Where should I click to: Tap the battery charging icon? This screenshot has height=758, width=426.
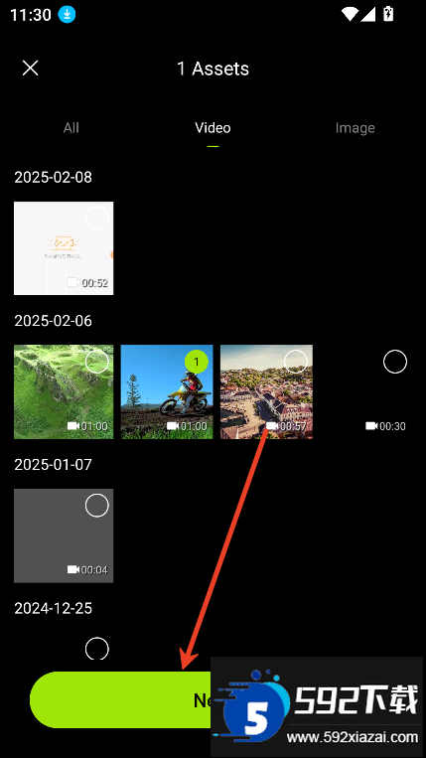pos(388,14)
